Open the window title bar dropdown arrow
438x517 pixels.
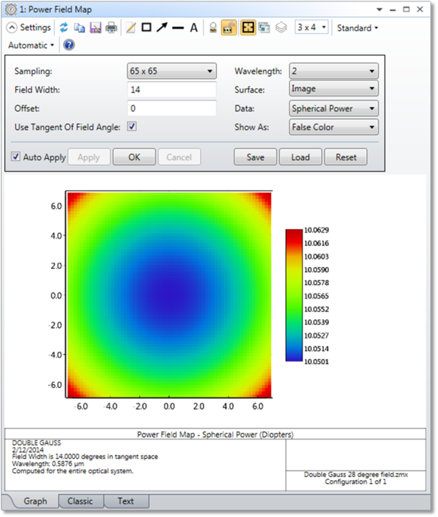click(379, 9)
